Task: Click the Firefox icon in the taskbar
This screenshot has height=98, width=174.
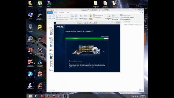Action: (48, 96)
